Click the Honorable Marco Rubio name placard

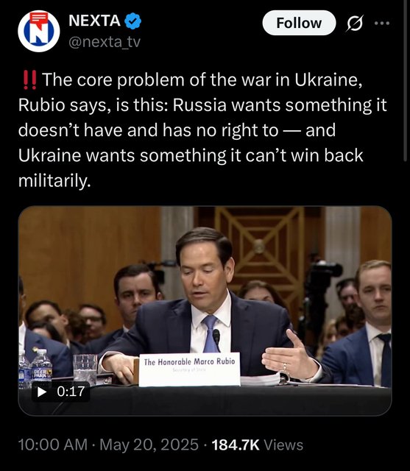189,369
